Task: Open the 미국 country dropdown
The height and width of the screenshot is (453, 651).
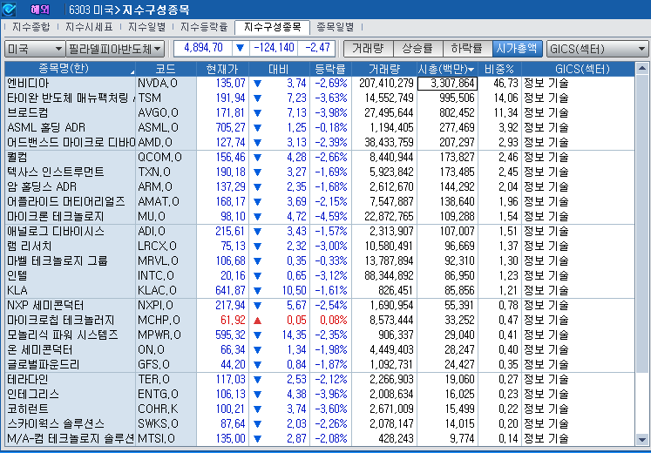Action: (x=35, y=49)
